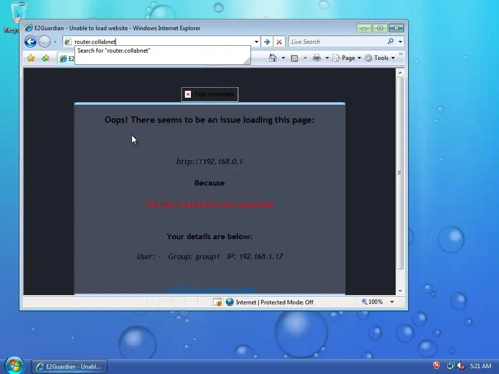Expand the address bar history dropdown

tap(256, 42)
